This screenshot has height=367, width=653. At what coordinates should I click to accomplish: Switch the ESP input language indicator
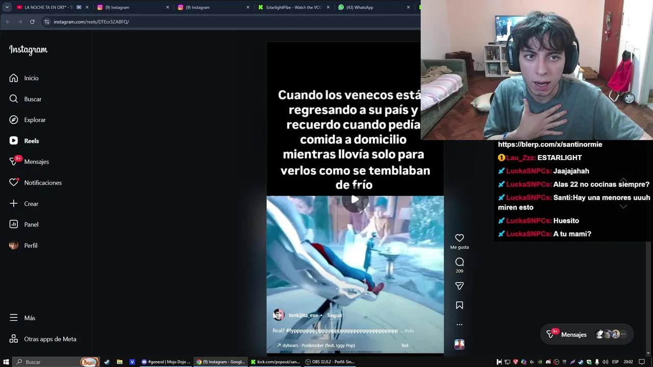pos(615,362)
